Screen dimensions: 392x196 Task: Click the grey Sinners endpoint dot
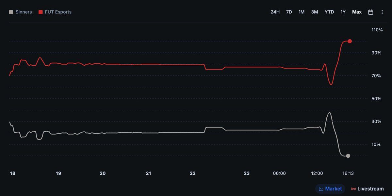(x=348, y=156)
